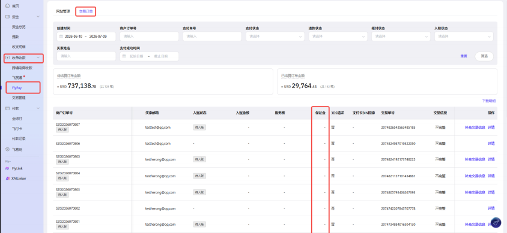This screenshot has height=233, width=507.
Task: Click the 2026-07-09 end date in 创建时间
Action: [98, 37]
